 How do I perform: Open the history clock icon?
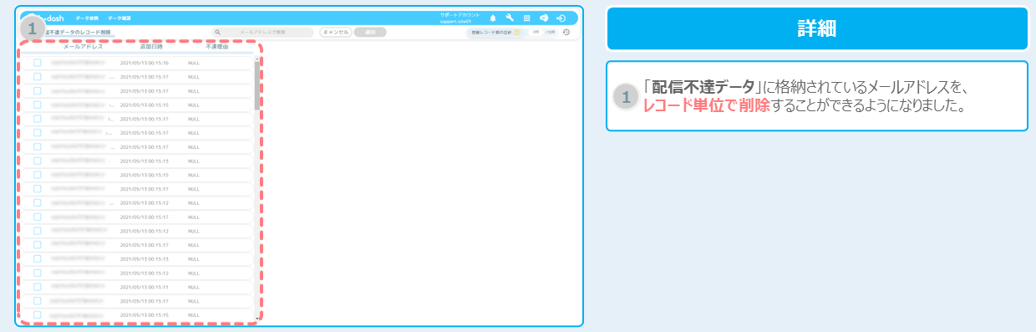coord(566,32)
